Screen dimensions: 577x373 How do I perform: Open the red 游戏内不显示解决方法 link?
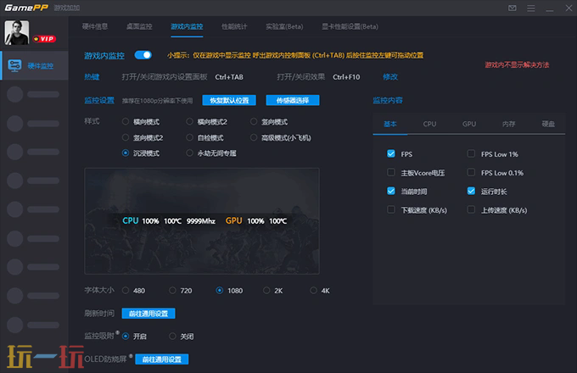517,65
